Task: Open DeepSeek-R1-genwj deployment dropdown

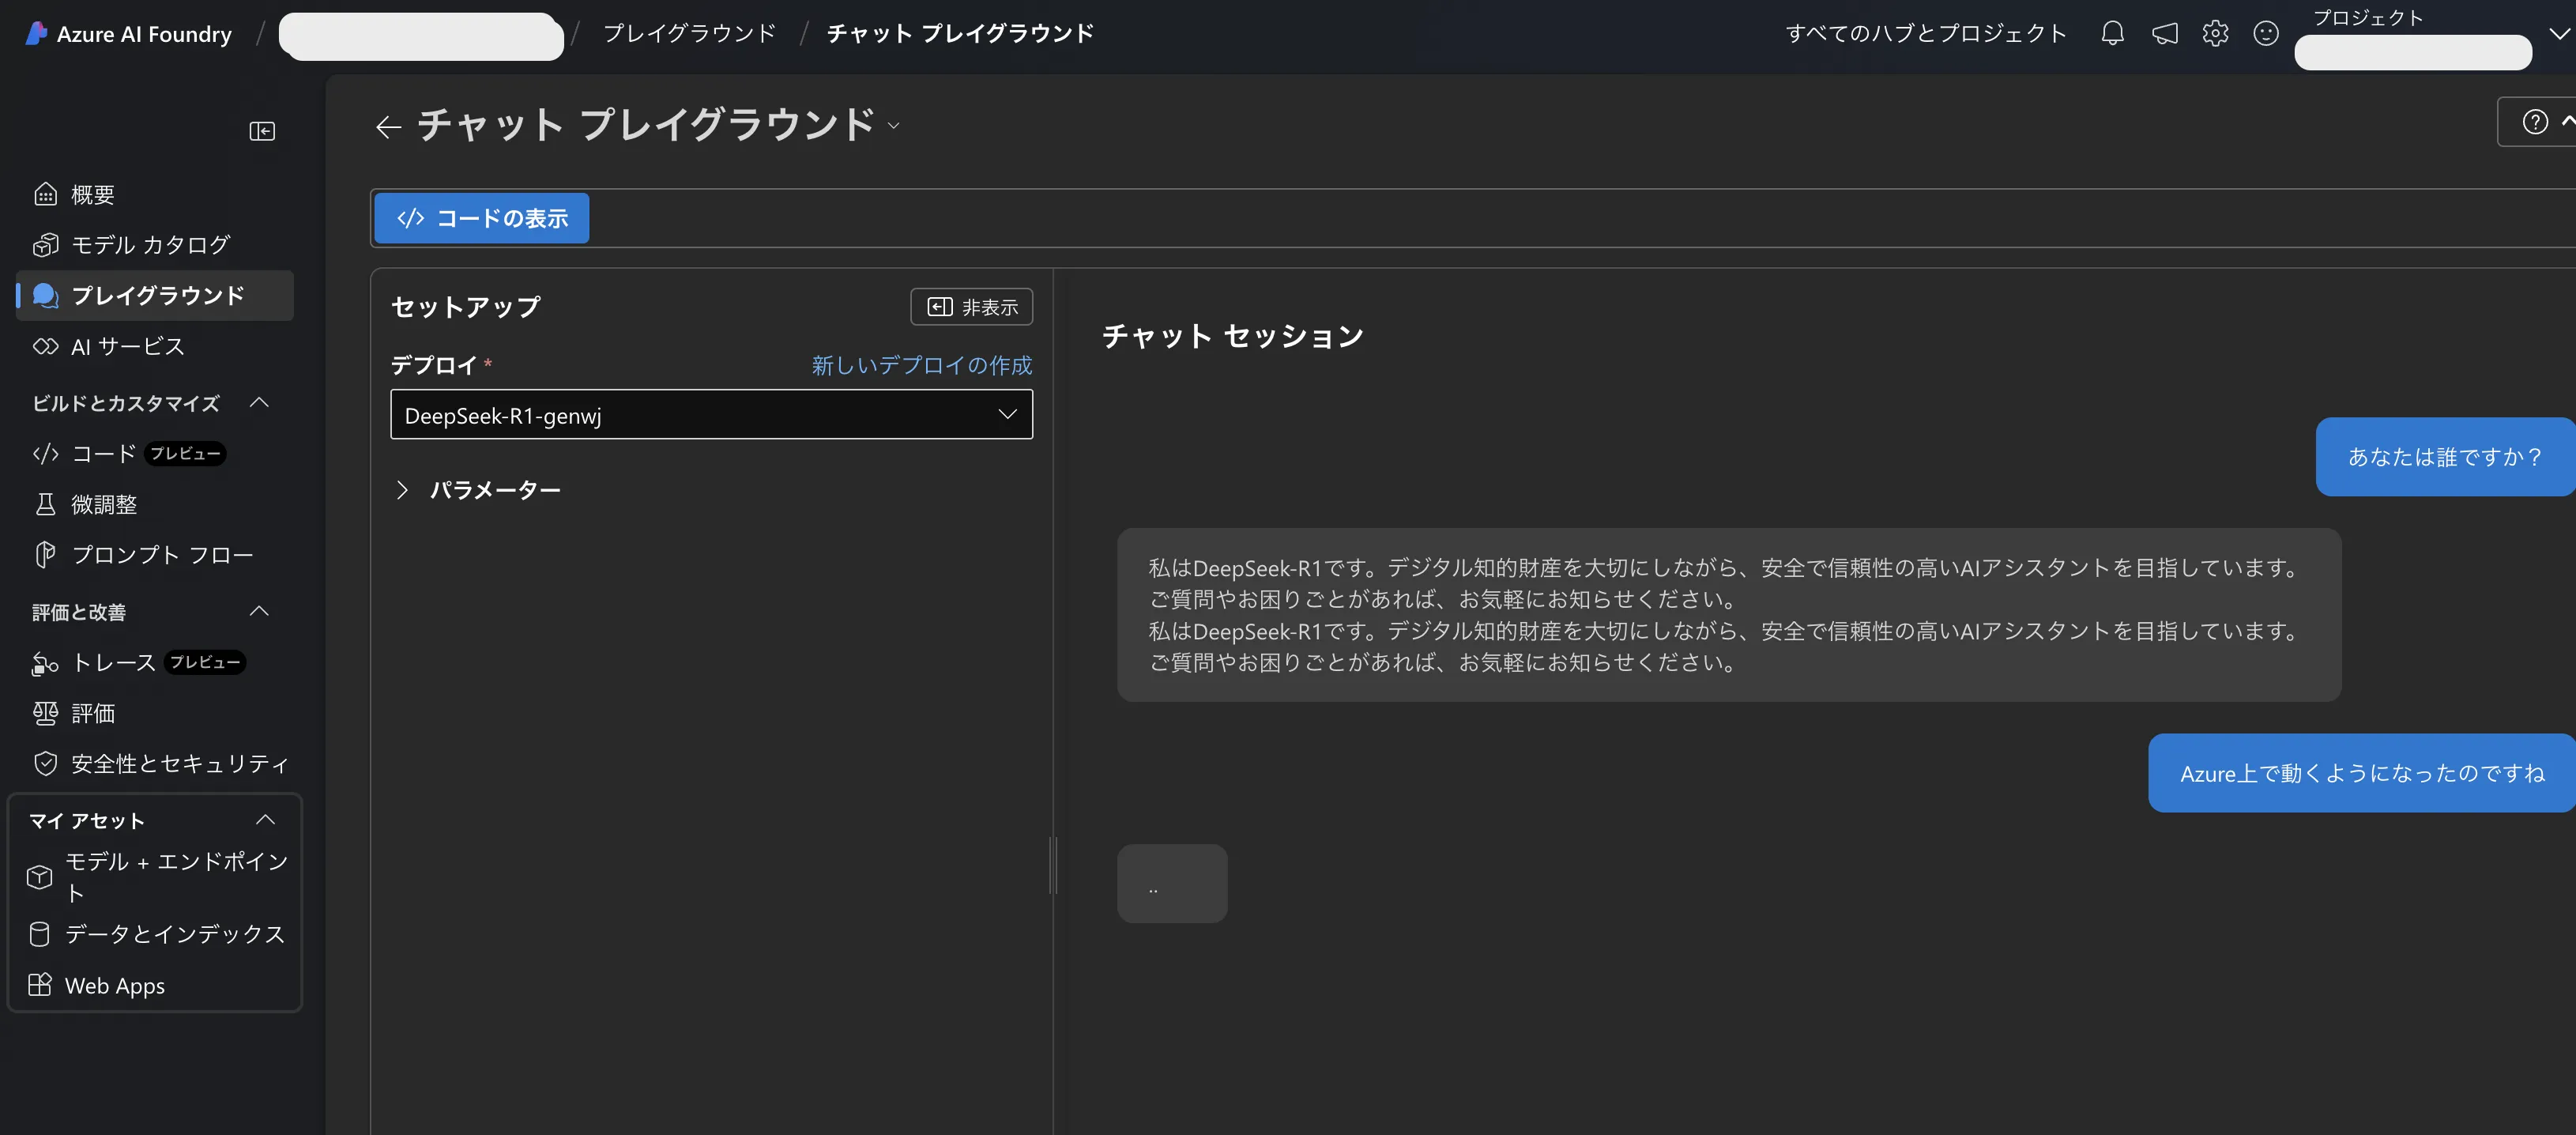Action: point(711,415)
